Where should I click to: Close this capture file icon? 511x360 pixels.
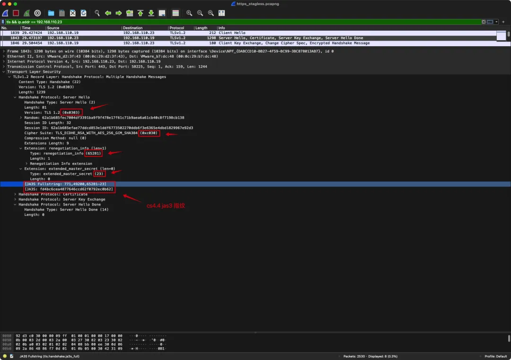click(x=73, y=13)
